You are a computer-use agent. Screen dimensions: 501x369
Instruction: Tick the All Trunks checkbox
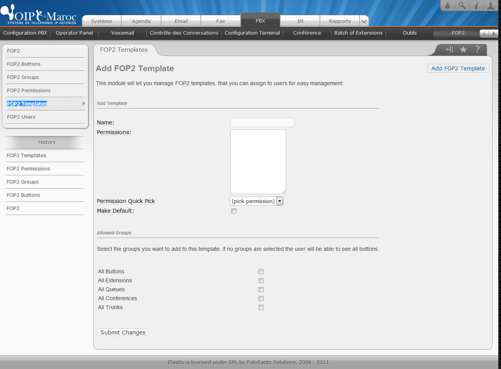click(x=261, y=308)
